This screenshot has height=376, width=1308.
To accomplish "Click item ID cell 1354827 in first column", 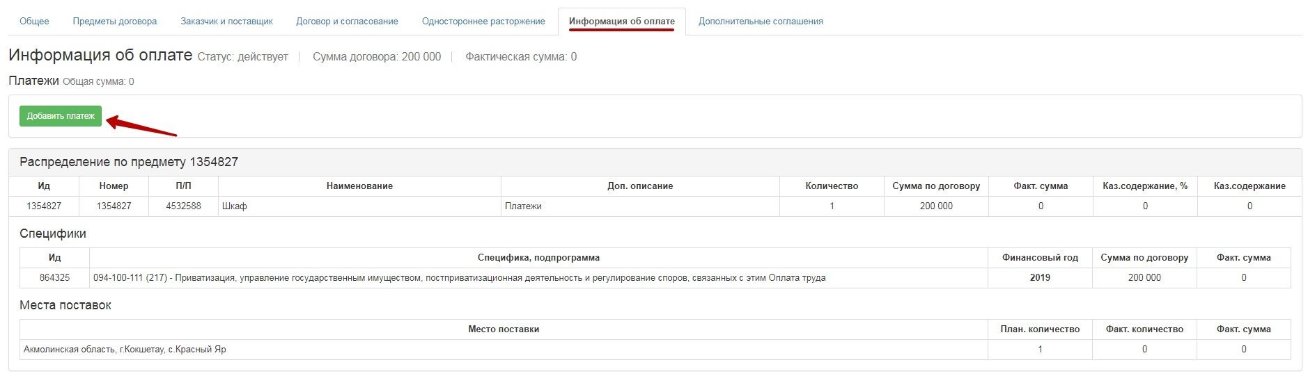I will (x=44, y=206).
